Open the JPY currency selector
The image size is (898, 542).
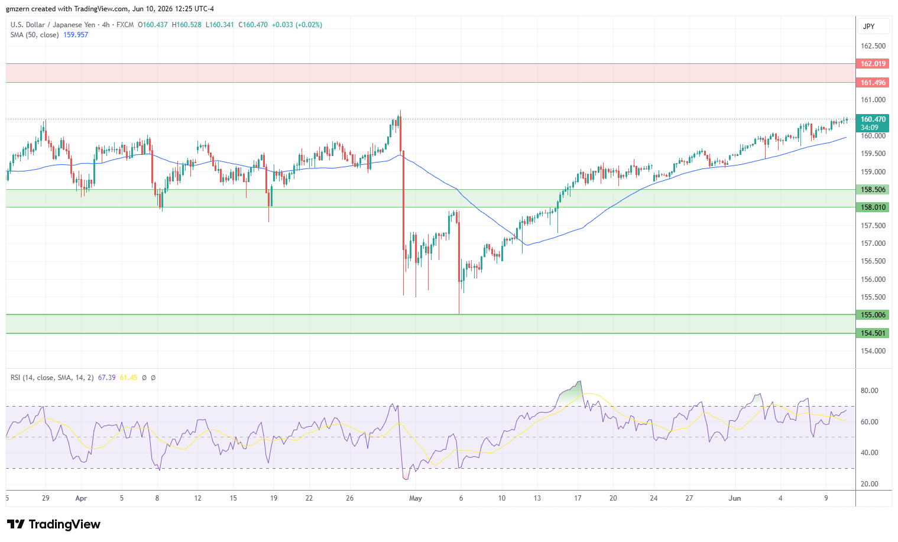tap(873, 27)
